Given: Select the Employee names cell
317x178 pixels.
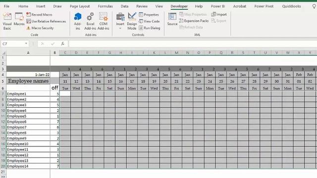Looking at the screenshot, I should [28, 81].
